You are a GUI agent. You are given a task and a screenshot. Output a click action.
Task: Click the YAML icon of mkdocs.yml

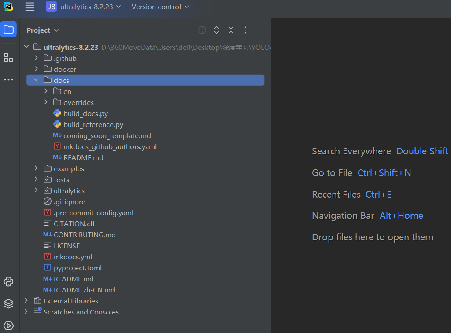[x=48, y=256]
